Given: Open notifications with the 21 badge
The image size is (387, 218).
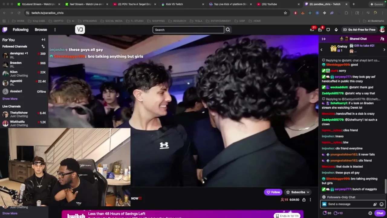Looking at the screenshot, I should 312,29.
